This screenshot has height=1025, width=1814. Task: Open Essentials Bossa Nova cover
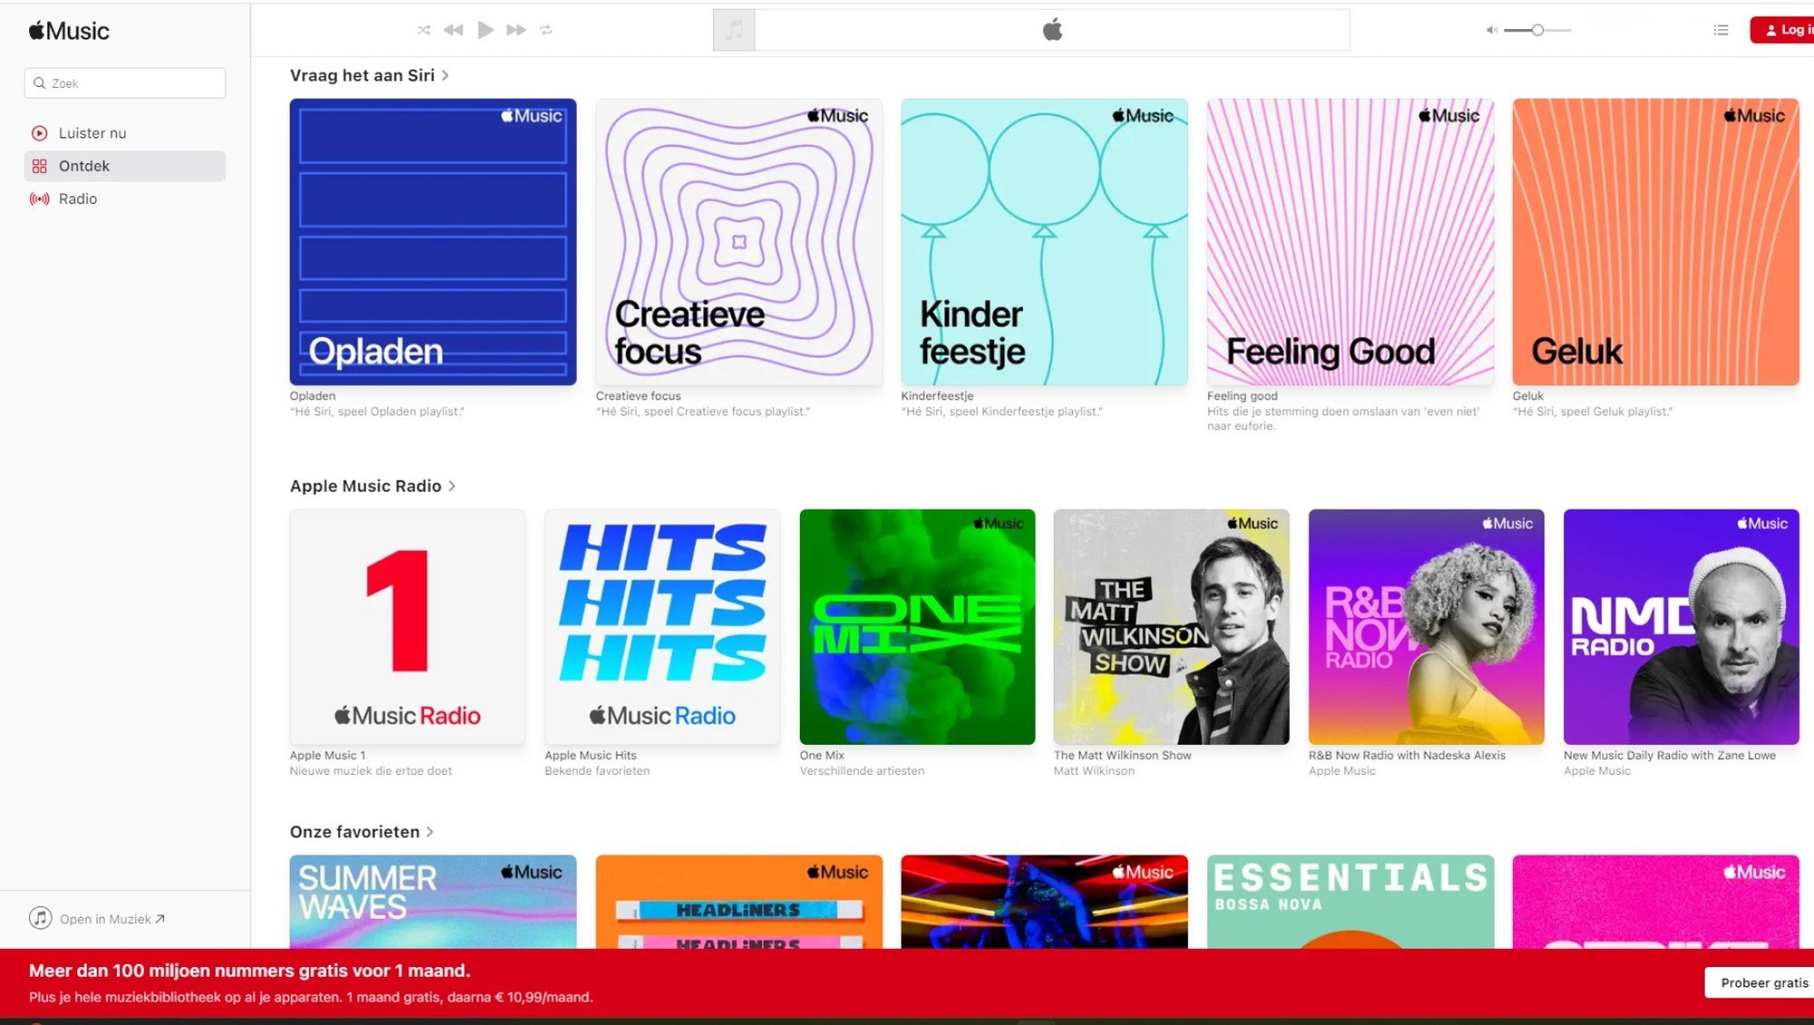point(1350,902)
